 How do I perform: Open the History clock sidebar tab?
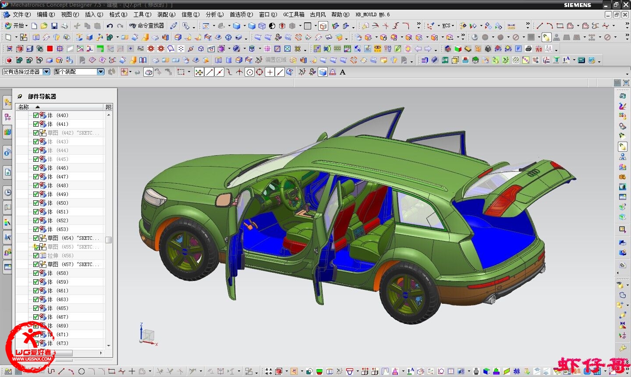tap(7, 192)
